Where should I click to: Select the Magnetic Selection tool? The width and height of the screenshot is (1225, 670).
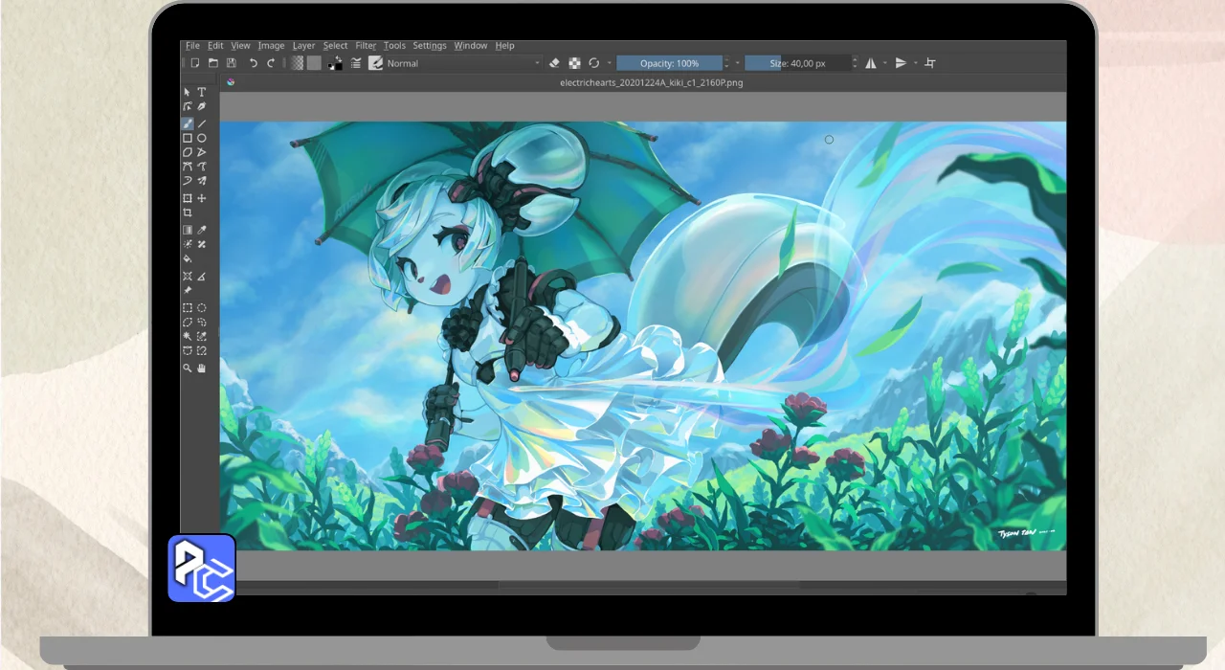point(202,351)
